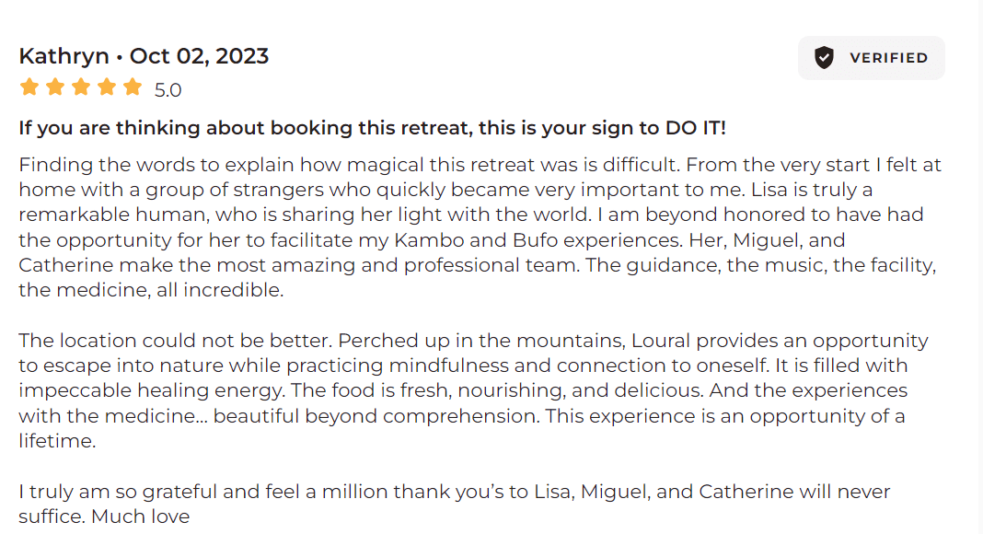Click the closing words 'Much love'

(140, 517)
